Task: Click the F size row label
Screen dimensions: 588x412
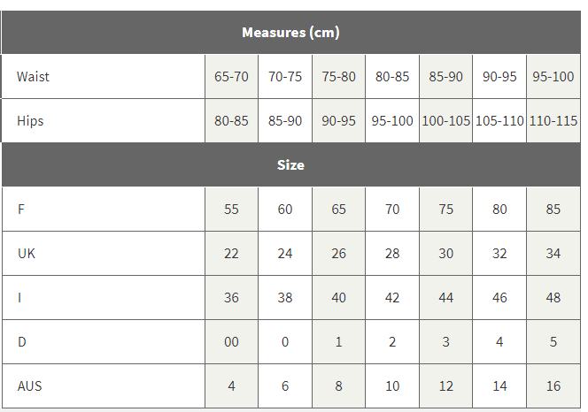Action: pyautogui.click(x=21, y=210)
